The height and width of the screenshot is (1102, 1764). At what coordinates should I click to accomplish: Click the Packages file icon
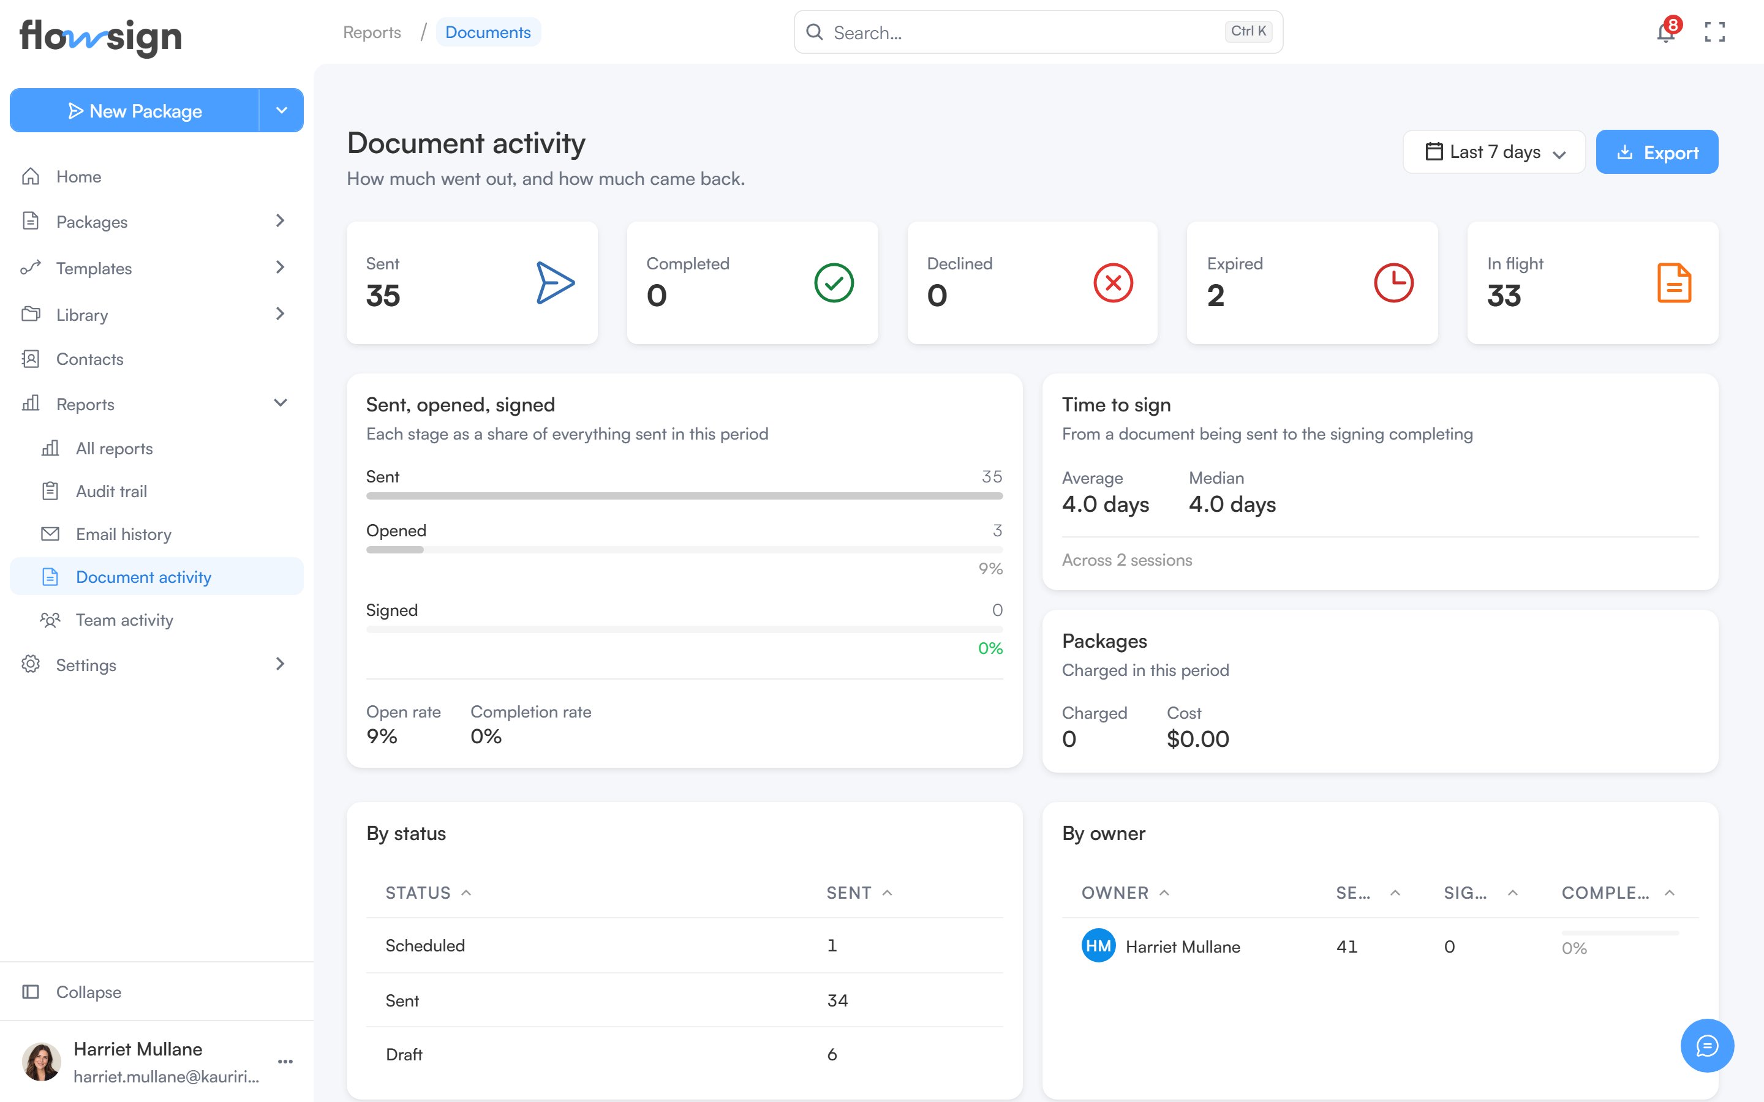(x=31, y=221)
